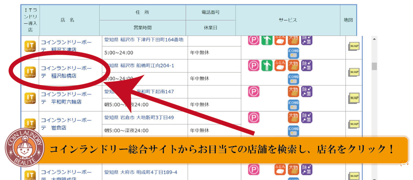Click address 稲沢市 船橋町江向204-1

point(139,66)
